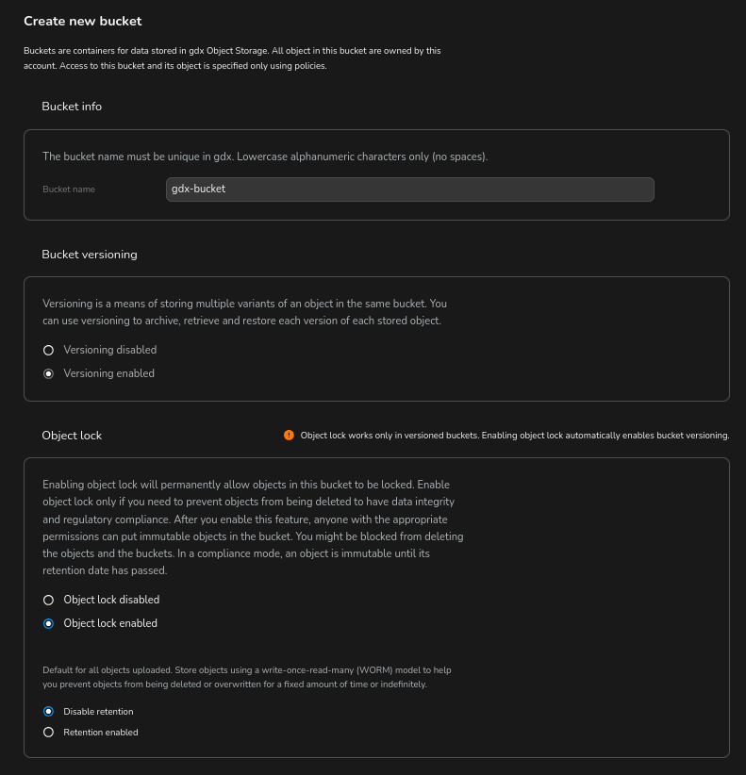Image resolution: width=746 pixels, height=775 pixels.
Task: Click the Create new bucket page title
Action: point(83,21)
